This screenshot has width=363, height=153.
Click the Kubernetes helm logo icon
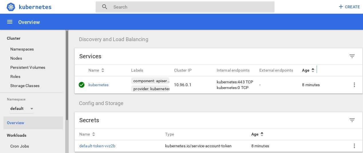[x=11, y=7]
